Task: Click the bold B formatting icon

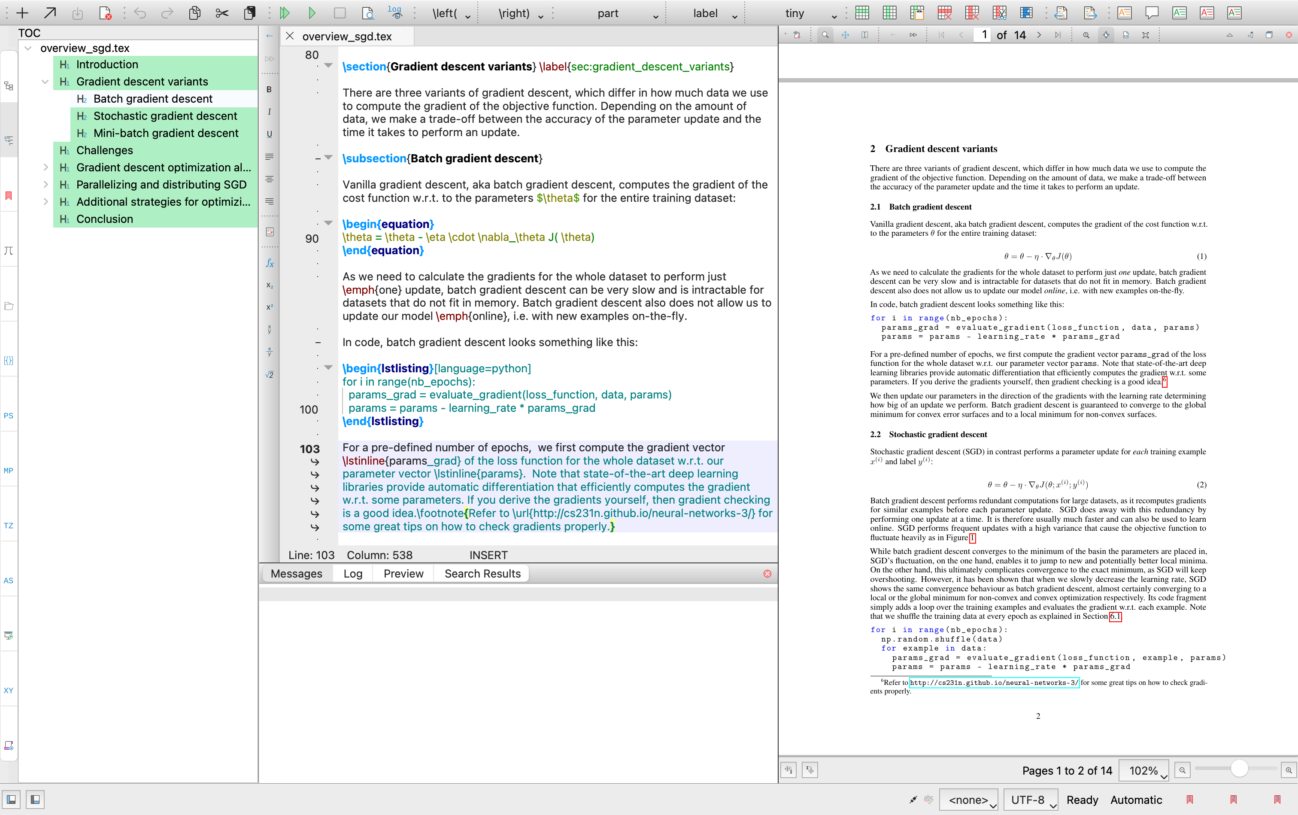Action: click(x=270, y=89)
